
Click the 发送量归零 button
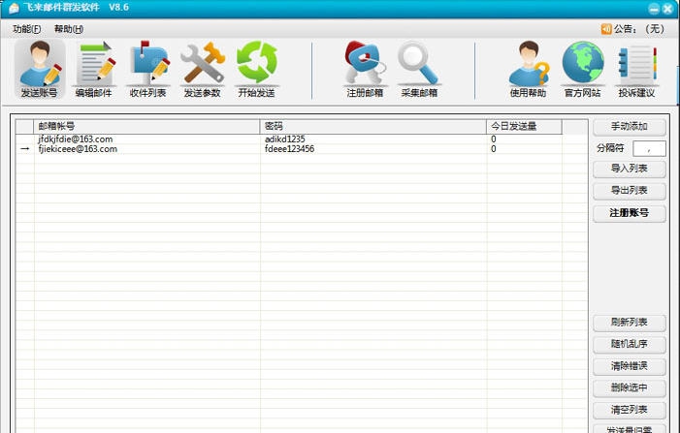point(630,429)
